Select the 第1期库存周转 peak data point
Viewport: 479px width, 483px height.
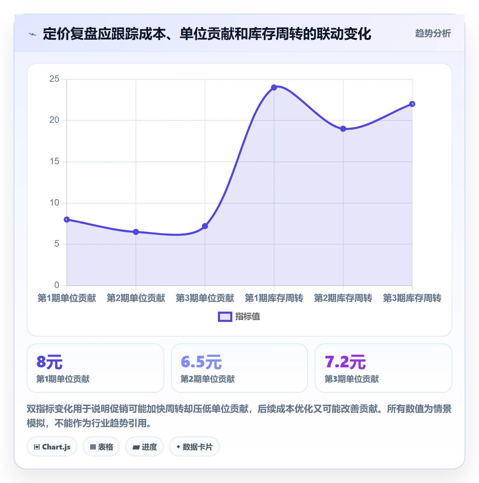tap(274, 88)
